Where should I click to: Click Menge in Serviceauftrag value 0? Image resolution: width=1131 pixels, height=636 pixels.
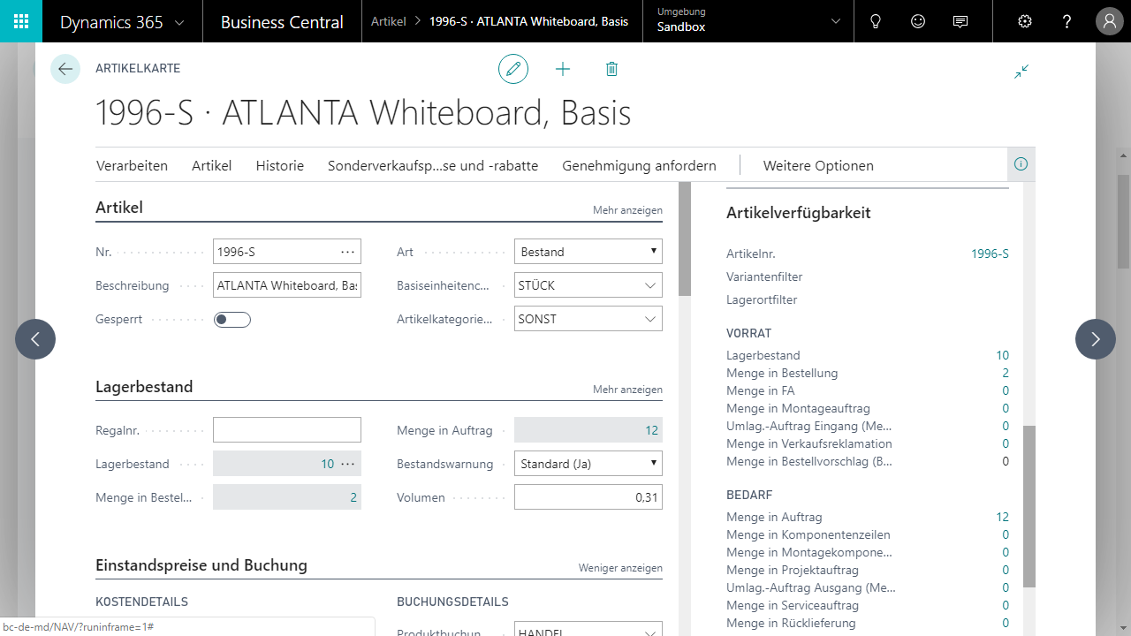[x=1006, y=605]
